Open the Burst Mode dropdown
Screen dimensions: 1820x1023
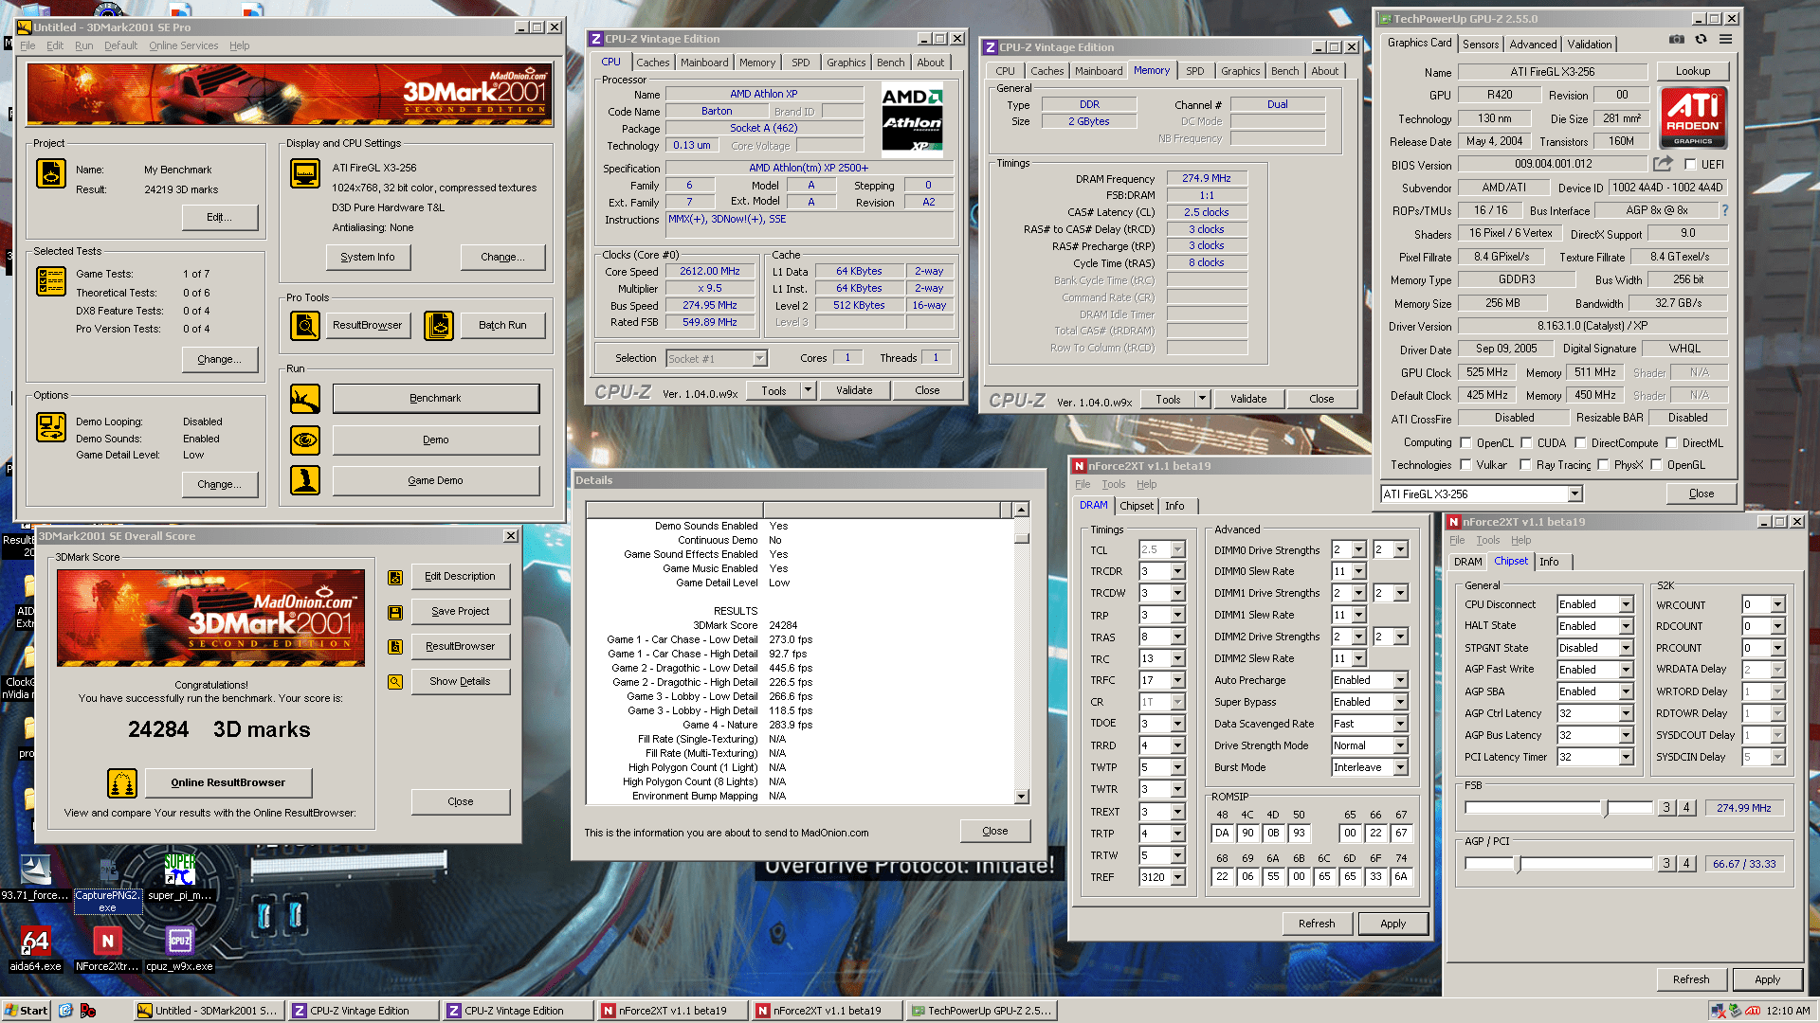coord(1400,767)
